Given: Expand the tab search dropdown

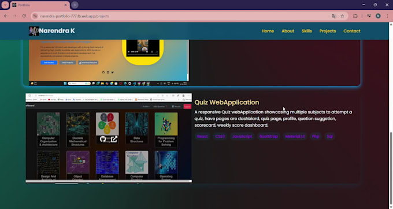Looking at the screenshot, I should coord(5,5).
